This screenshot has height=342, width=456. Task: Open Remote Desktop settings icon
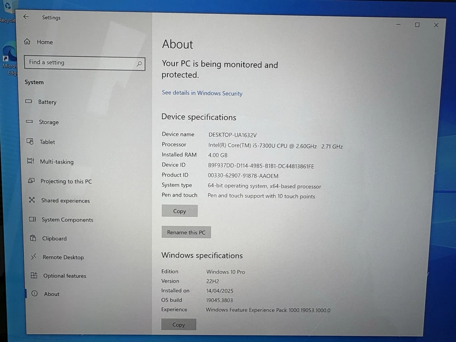pyautogui.click(x=33, y=257)
